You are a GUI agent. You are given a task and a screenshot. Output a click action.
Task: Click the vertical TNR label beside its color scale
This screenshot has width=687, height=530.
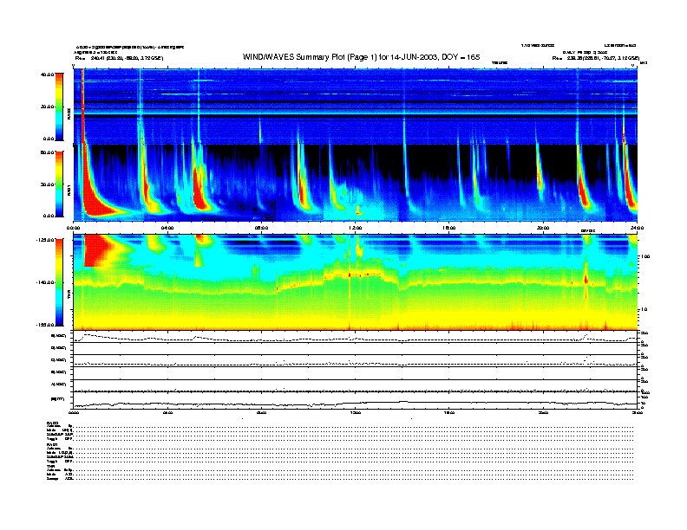[x=69, y=295]
